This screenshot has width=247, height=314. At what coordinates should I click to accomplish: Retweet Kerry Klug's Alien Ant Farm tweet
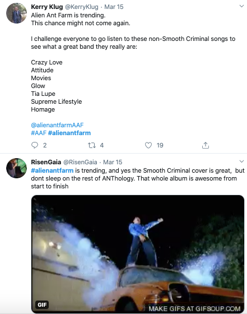(x=92, y=145)
